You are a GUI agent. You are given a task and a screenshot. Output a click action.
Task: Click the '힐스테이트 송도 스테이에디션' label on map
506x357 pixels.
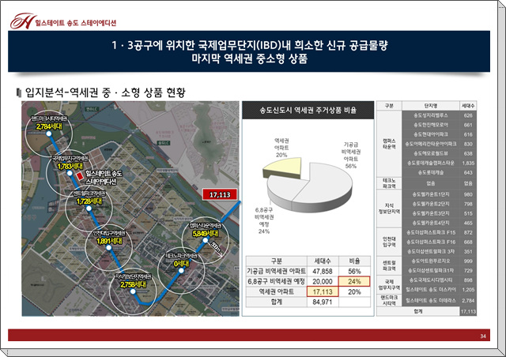click(104, 178)
